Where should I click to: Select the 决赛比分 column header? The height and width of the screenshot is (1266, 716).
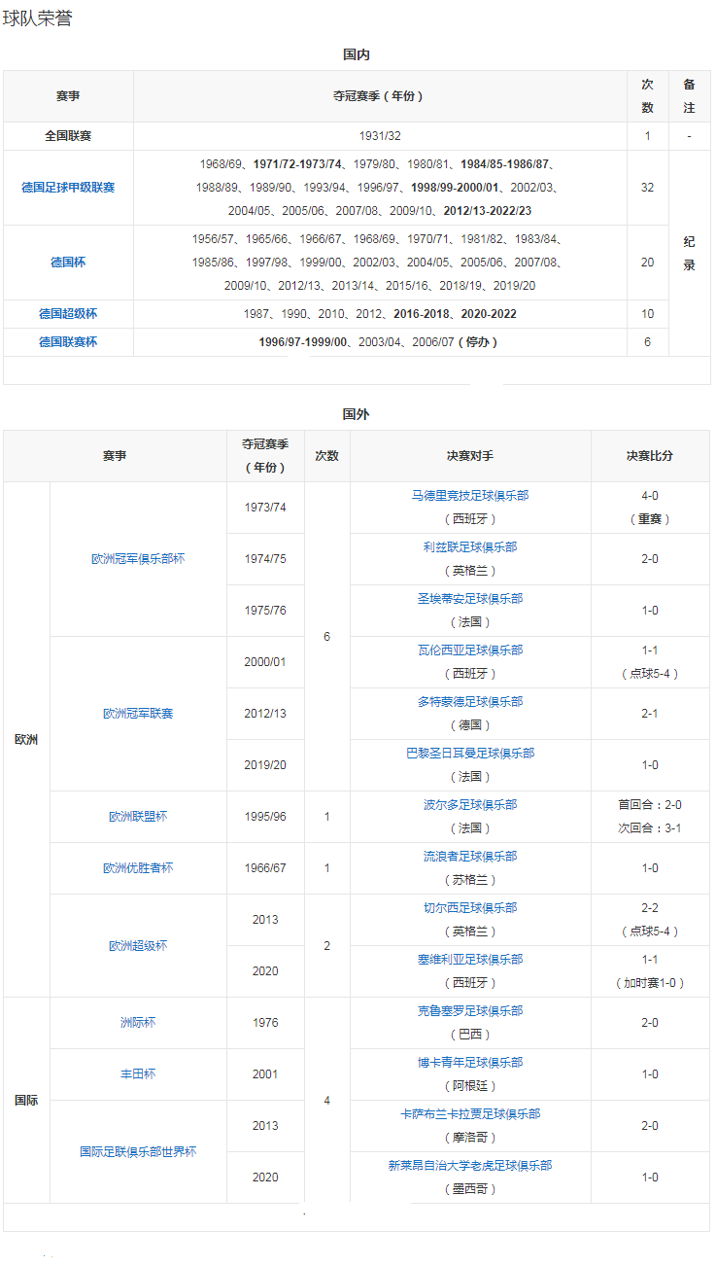[650, 456]
